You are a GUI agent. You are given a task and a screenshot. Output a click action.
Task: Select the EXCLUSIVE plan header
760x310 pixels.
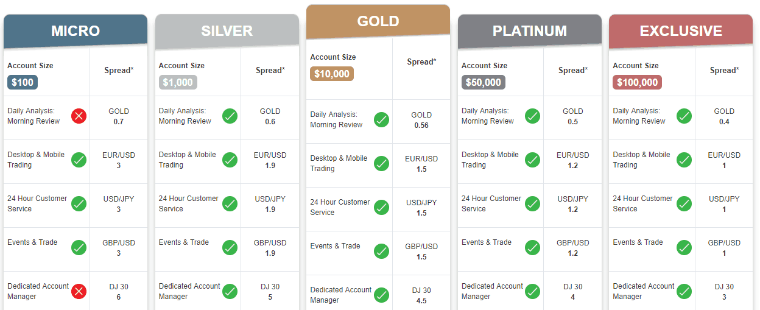(x=681, y=31)
